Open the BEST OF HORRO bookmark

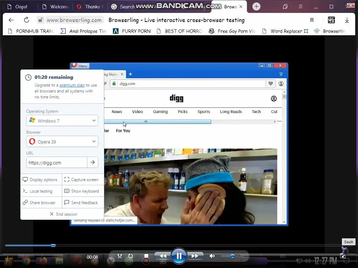click(x=180, y=31)
